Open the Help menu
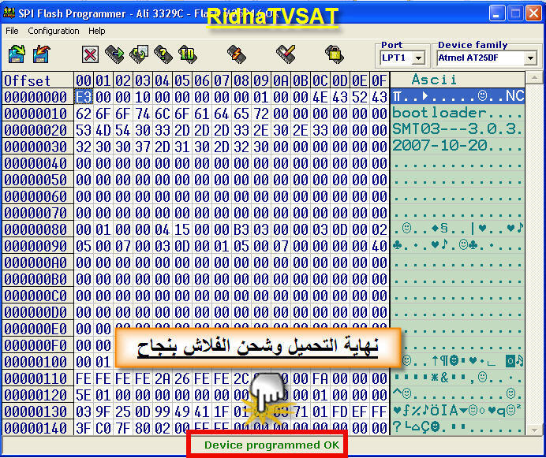 96,31
